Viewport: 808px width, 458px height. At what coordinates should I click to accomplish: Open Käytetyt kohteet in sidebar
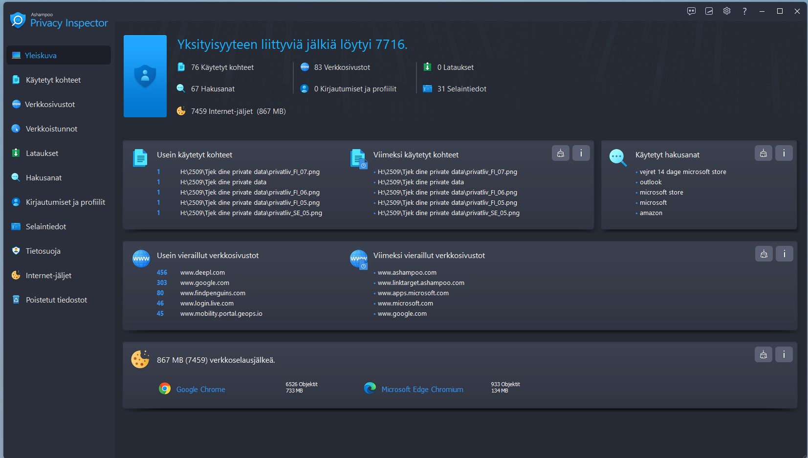tap(53, 80)
